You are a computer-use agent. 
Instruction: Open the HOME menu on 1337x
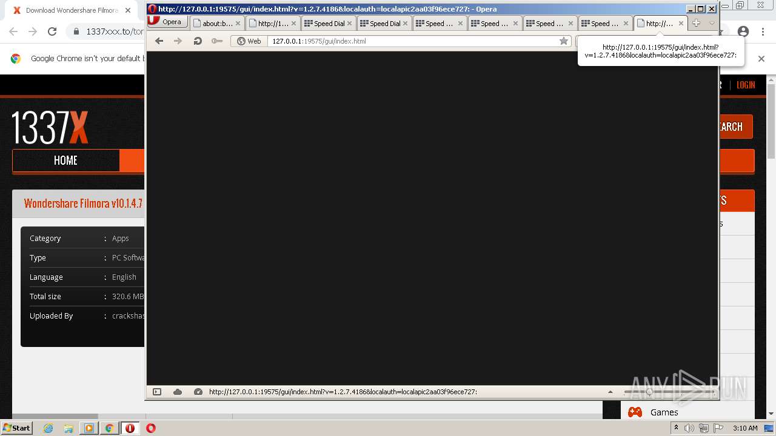[x=65, y=160]
